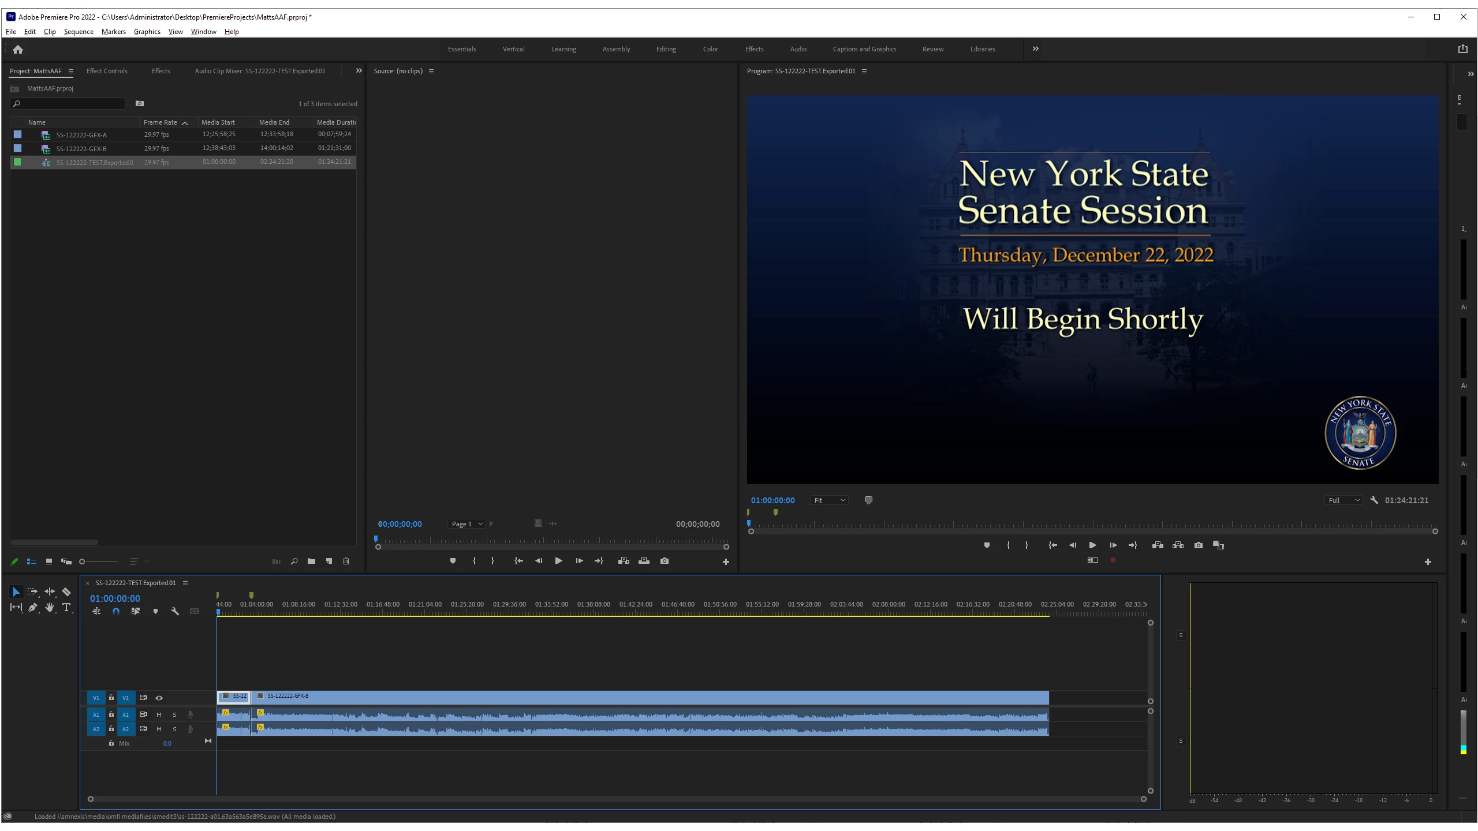Open the Full playback resolution dropdown
The height and width of the screenshot is (831, 1478).
coord(1343,500)
